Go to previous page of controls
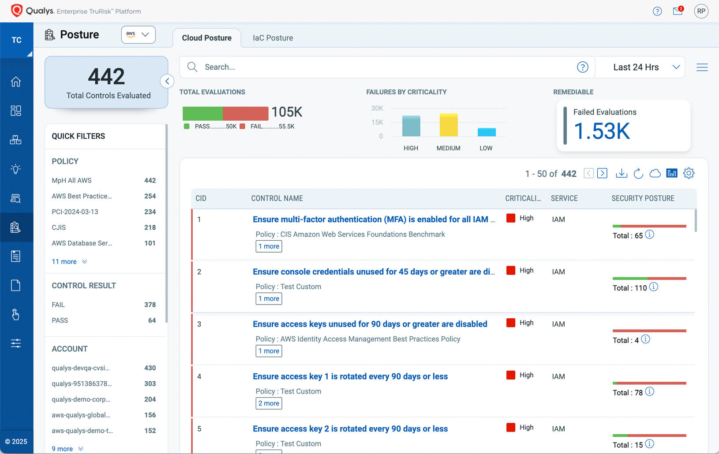This screenshot has height=454, width=719. coord(588,173)
